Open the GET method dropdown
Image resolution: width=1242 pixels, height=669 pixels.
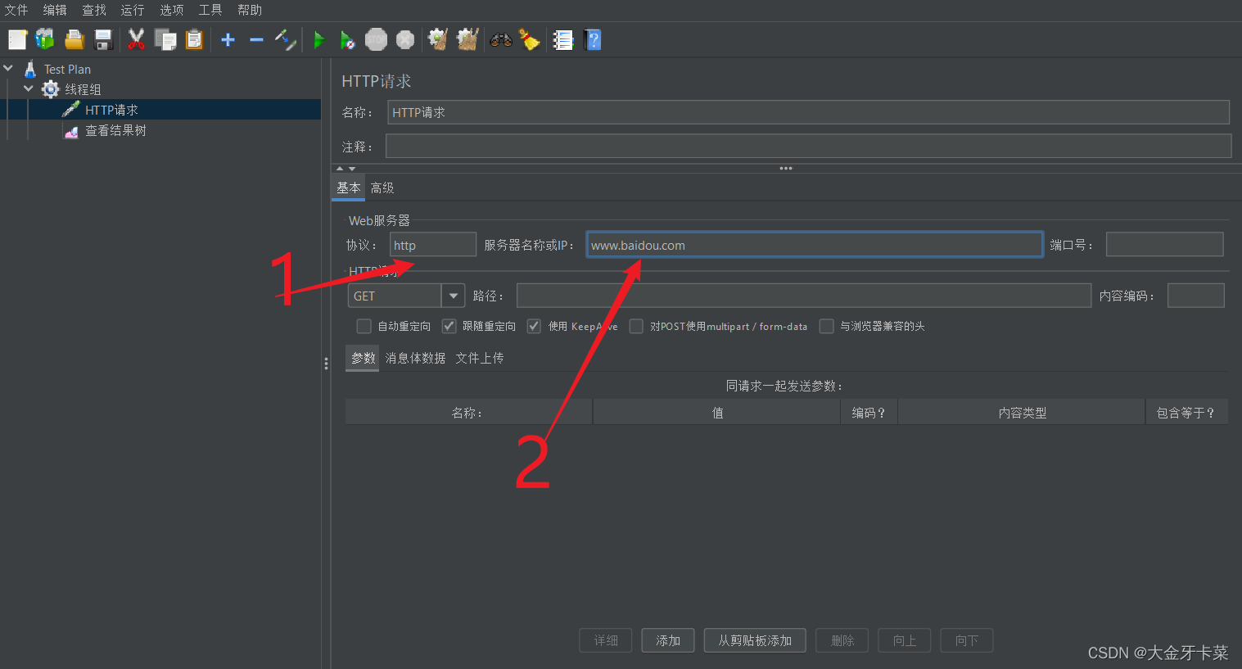point(454,296)
